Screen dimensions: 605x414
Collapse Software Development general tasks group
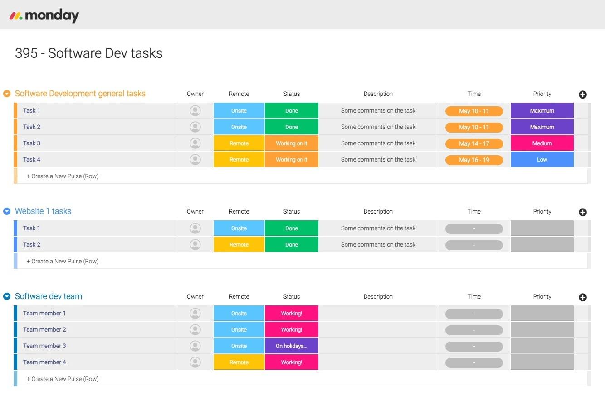7,94
